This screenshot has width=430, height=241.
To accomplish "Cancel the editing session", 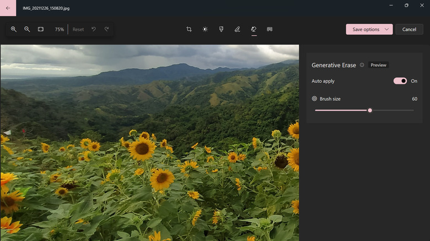I will click(409, 29).
